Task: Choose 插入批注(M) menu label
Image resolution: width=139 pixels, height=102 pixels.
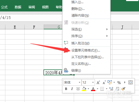Action: (x=80, y=43)
